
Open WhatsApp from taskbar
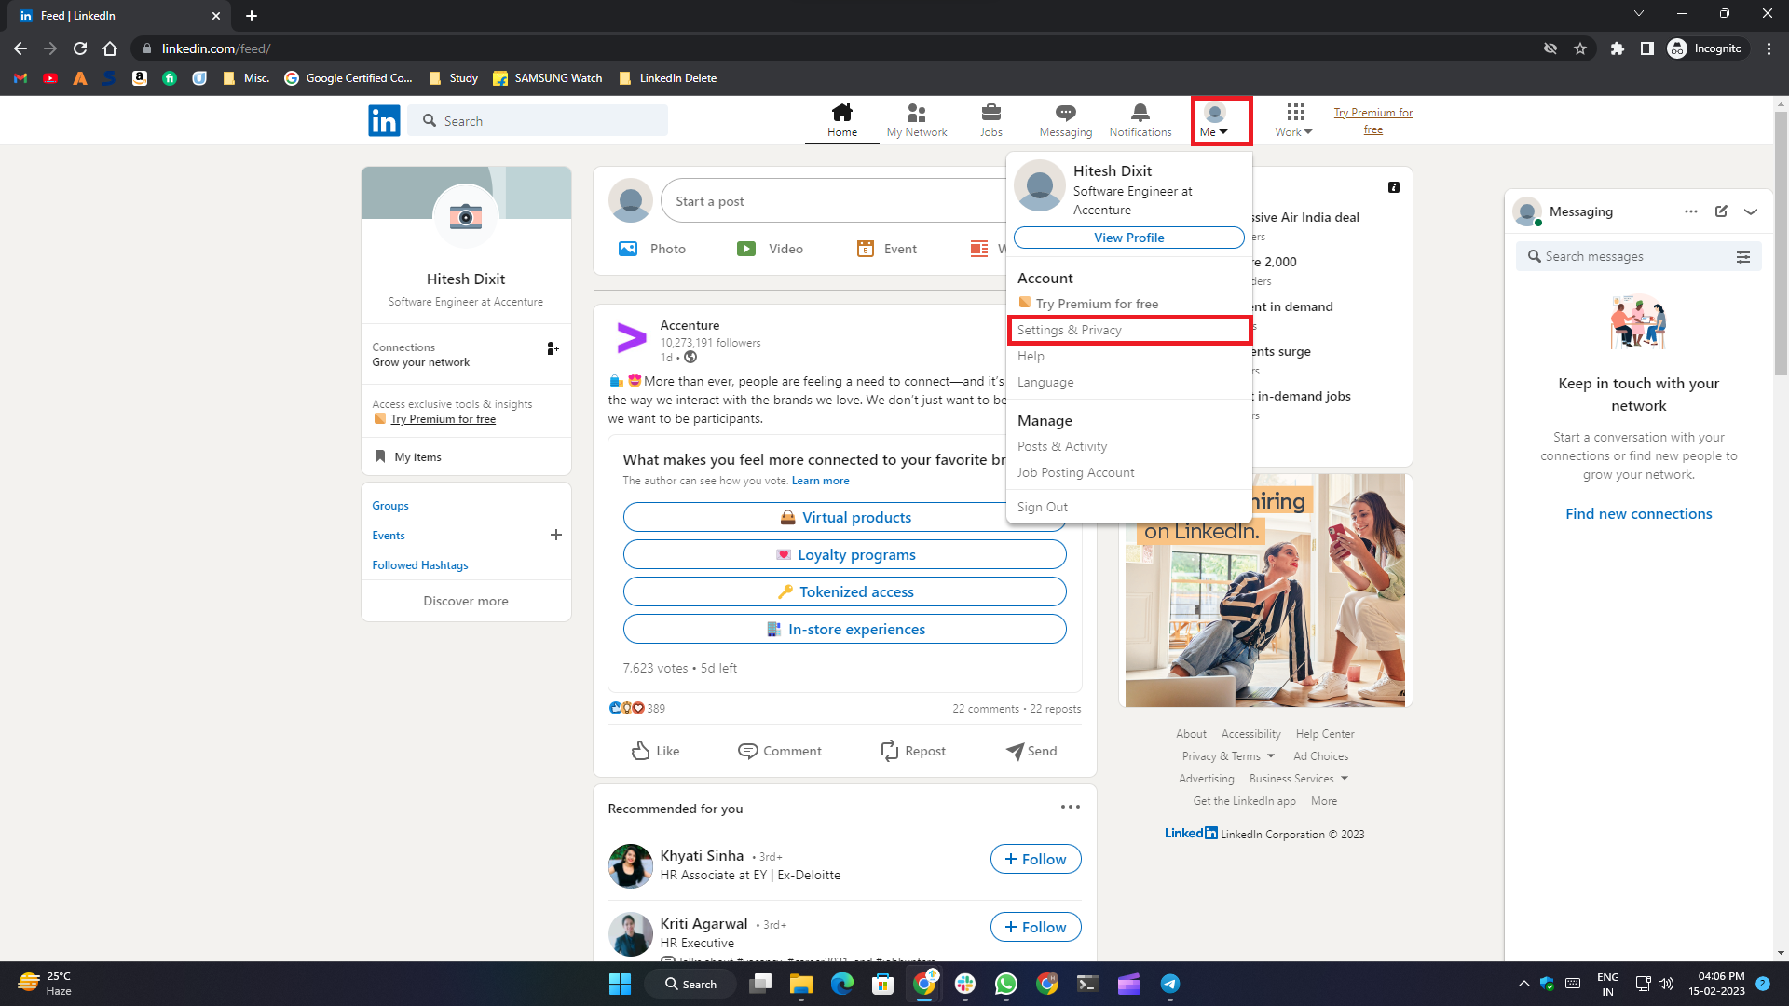click(1006, 984)
